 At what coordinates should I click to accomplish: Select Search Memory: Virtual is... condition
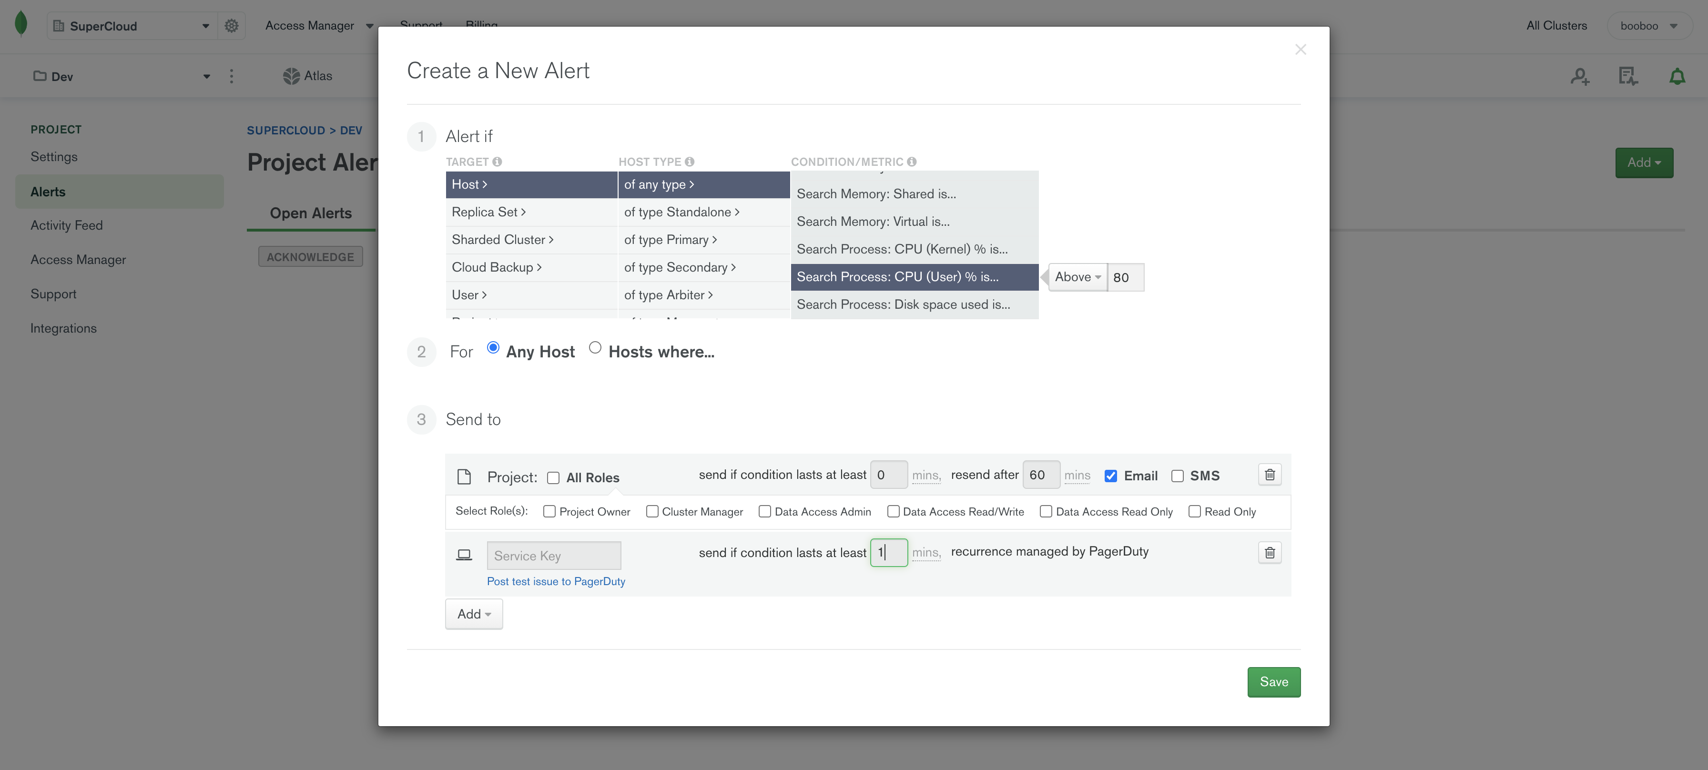point(873,221)
